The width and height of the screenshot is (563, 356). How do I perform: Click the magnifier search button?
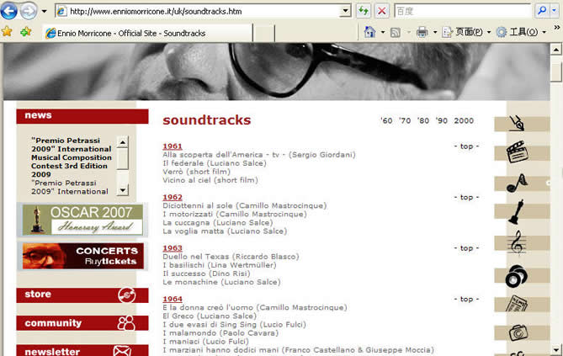542,11
